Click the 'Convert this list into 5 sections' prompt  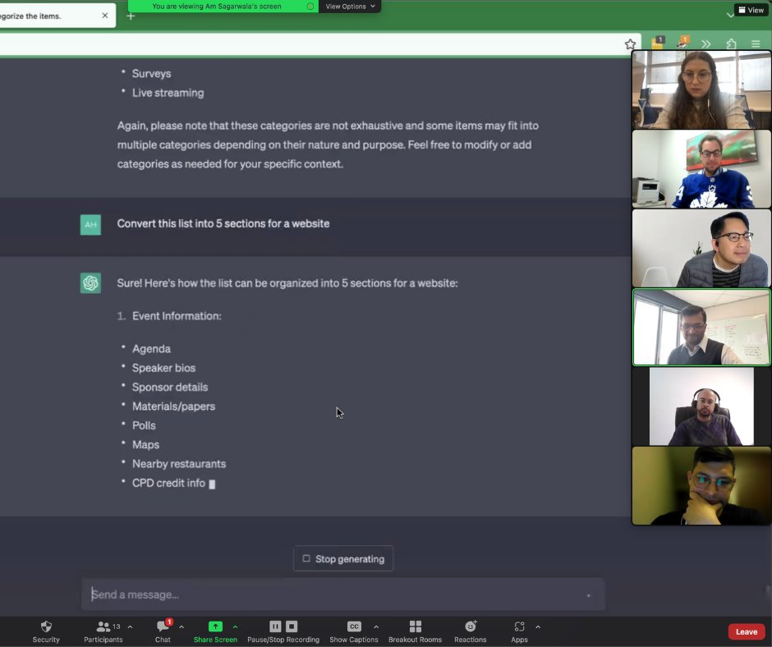[223, 223]
